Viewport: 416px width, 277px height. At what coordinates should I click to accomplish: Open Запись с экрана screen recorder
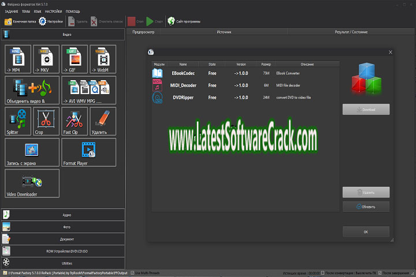(32, 152)
